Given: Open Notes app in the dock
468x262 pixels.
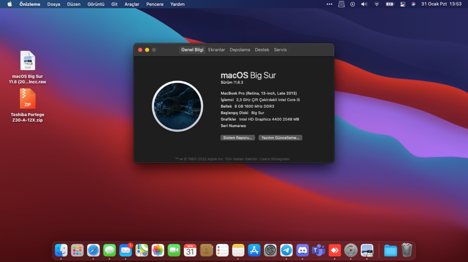Looking at the screenshot, I should (238, 251).
